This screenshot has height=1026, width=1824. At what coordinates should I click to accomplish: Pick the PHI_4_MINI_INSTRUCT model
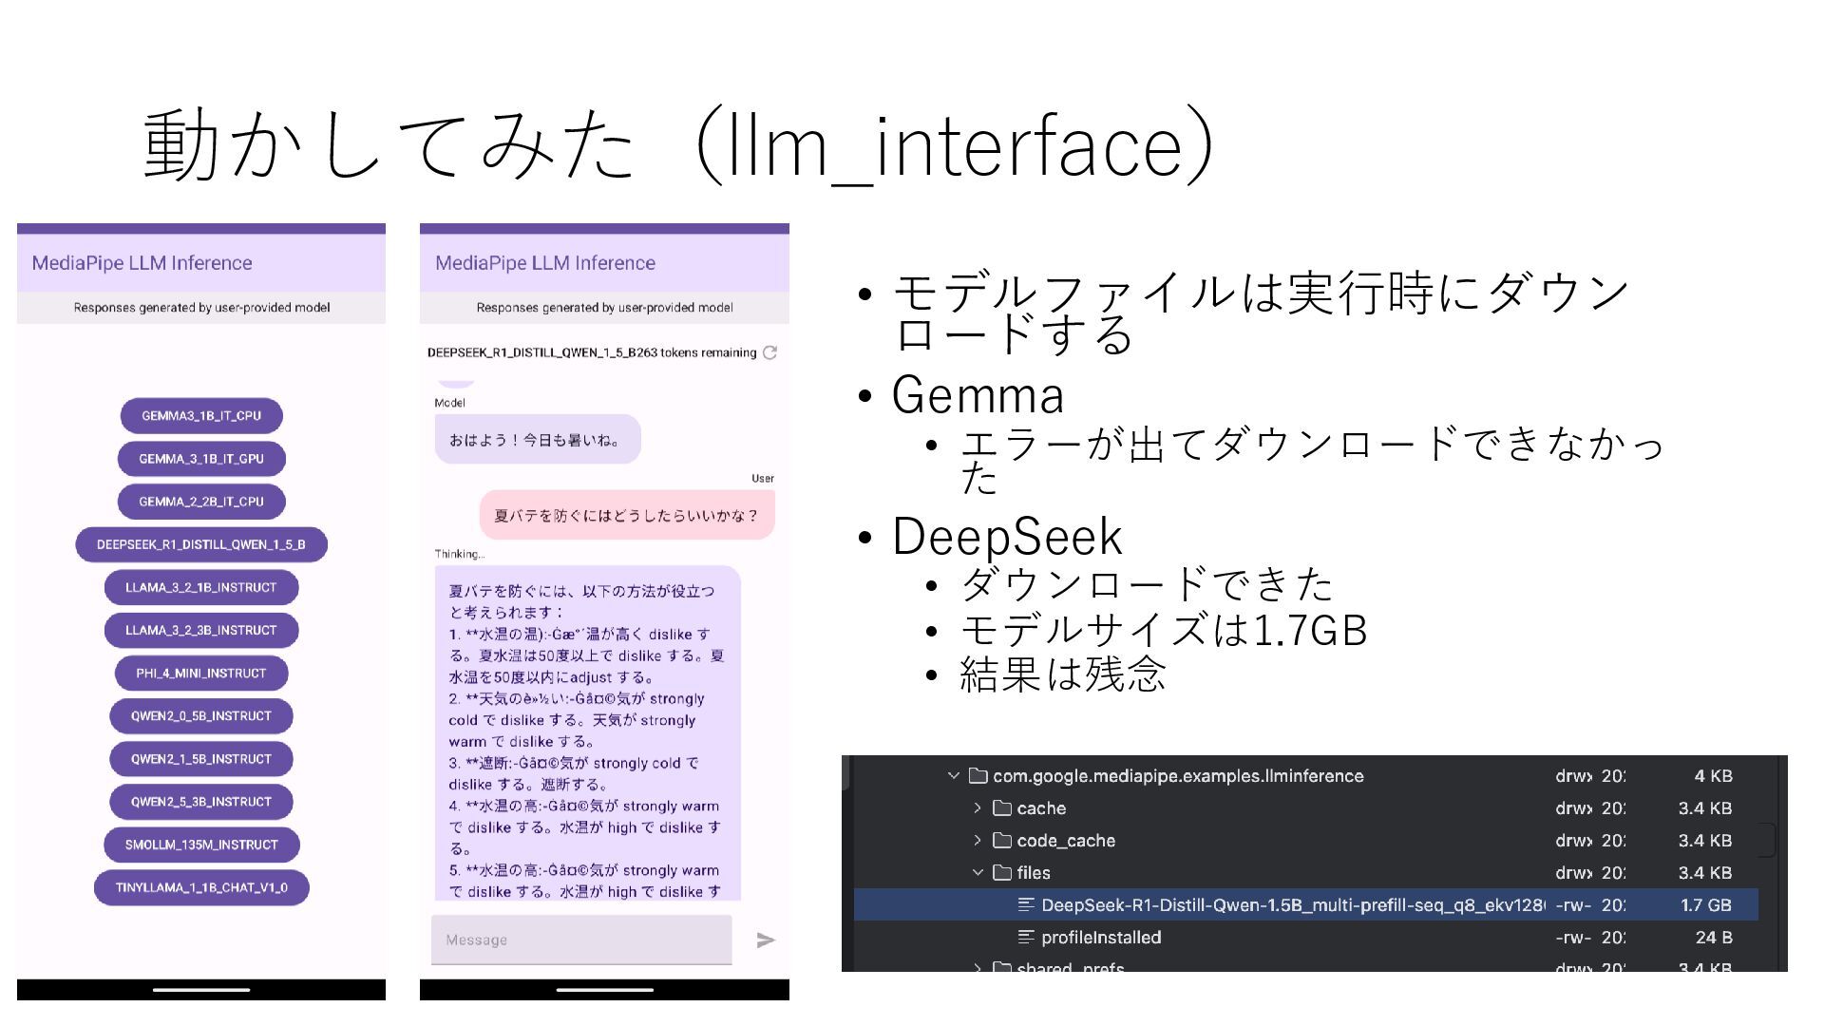(x=201, y=673)
